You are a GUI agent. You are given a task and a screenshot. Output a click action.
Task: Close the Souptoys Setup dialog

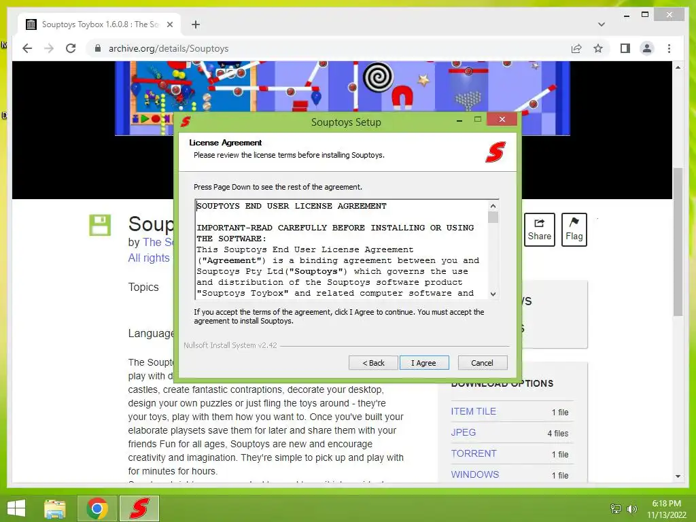point(502,120)
